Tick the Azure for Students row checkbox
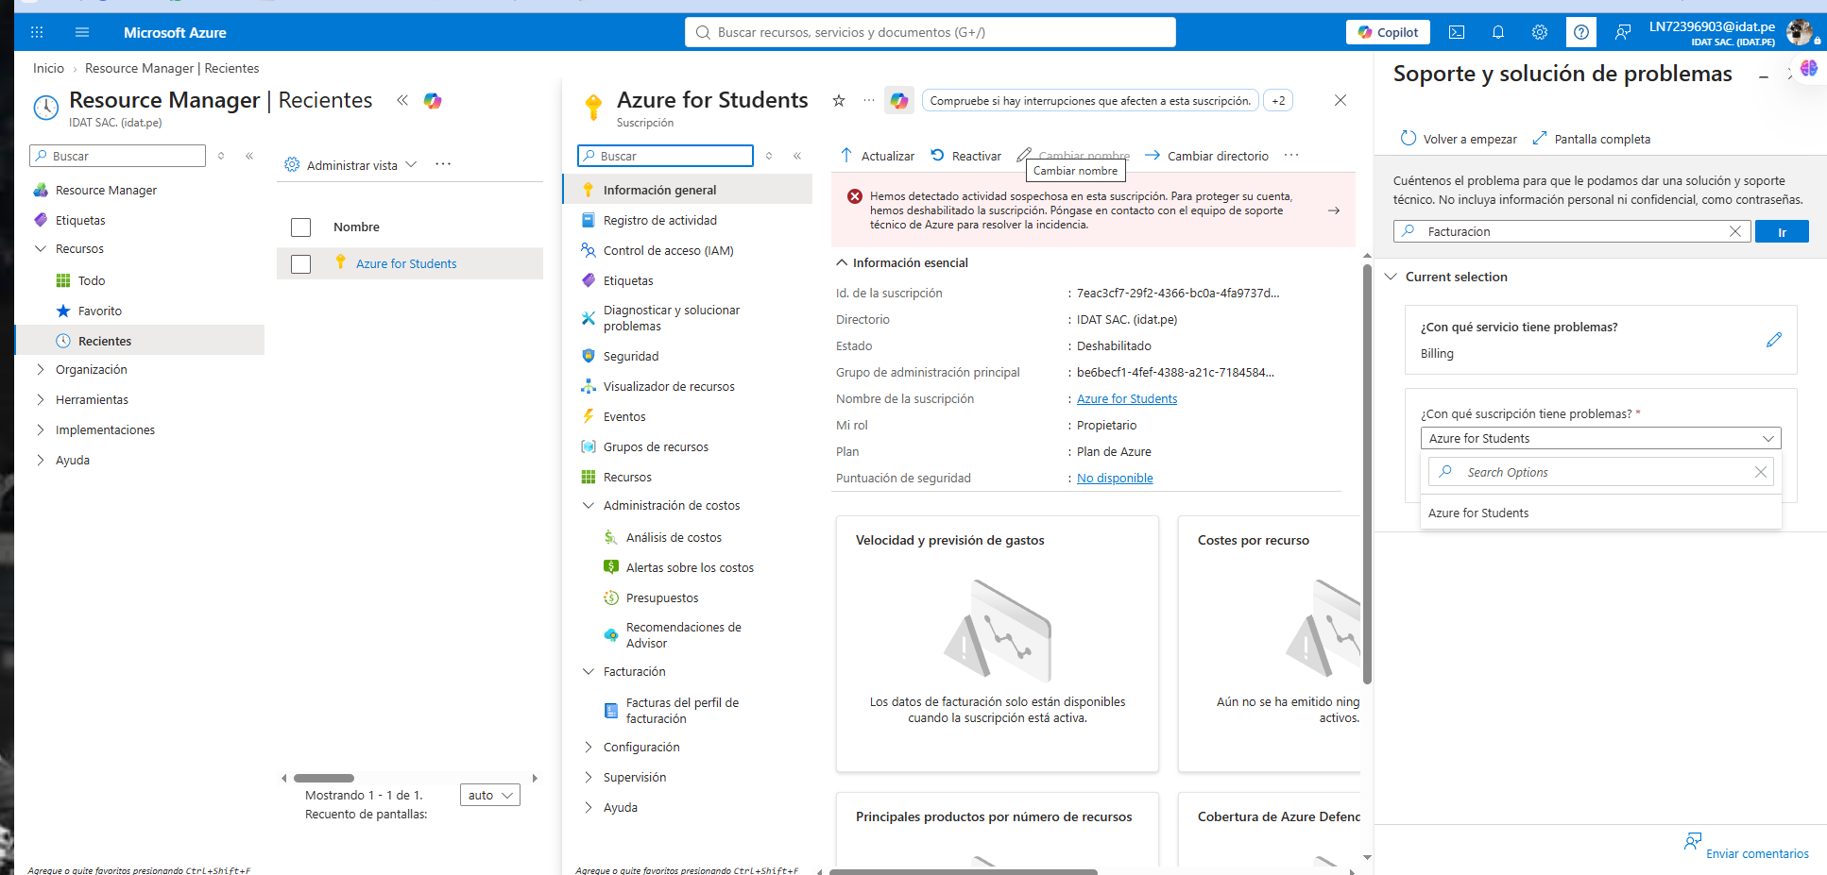The height and width of the screenshot is (875, 1827). pyautogui.click(x=301, y=264)
